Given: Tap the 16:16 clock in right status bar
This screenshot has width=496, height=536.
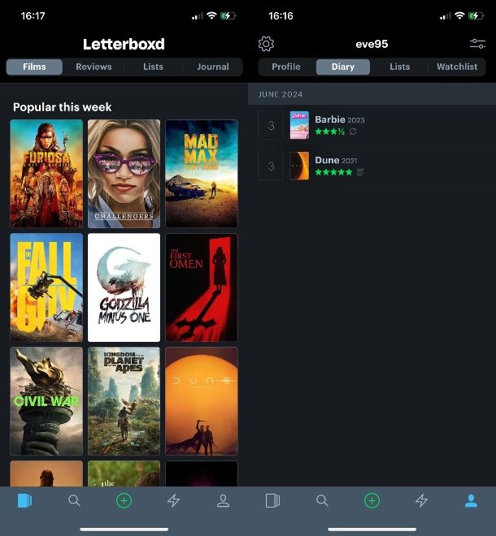Looking at the screenshot, I should tap(281, 15).
